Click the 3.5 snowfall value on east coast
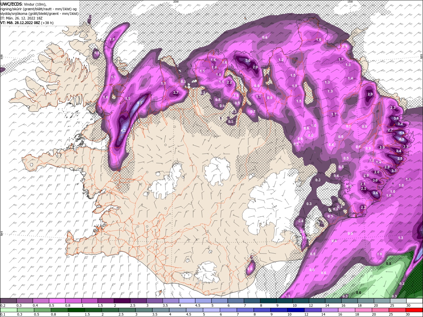423x317 pixels. point(400,158)
